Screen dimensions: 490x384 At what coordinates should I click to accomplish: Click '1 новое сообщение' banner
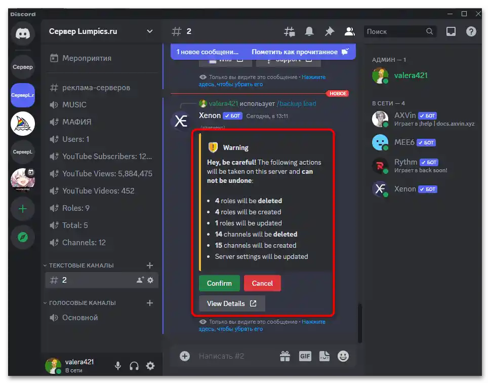[208, 52]
